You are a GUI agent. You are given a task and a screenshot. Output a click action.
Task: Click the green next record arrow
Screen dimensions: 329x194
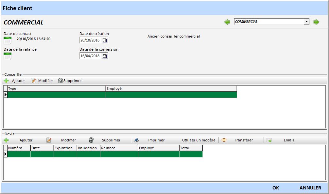316,22
